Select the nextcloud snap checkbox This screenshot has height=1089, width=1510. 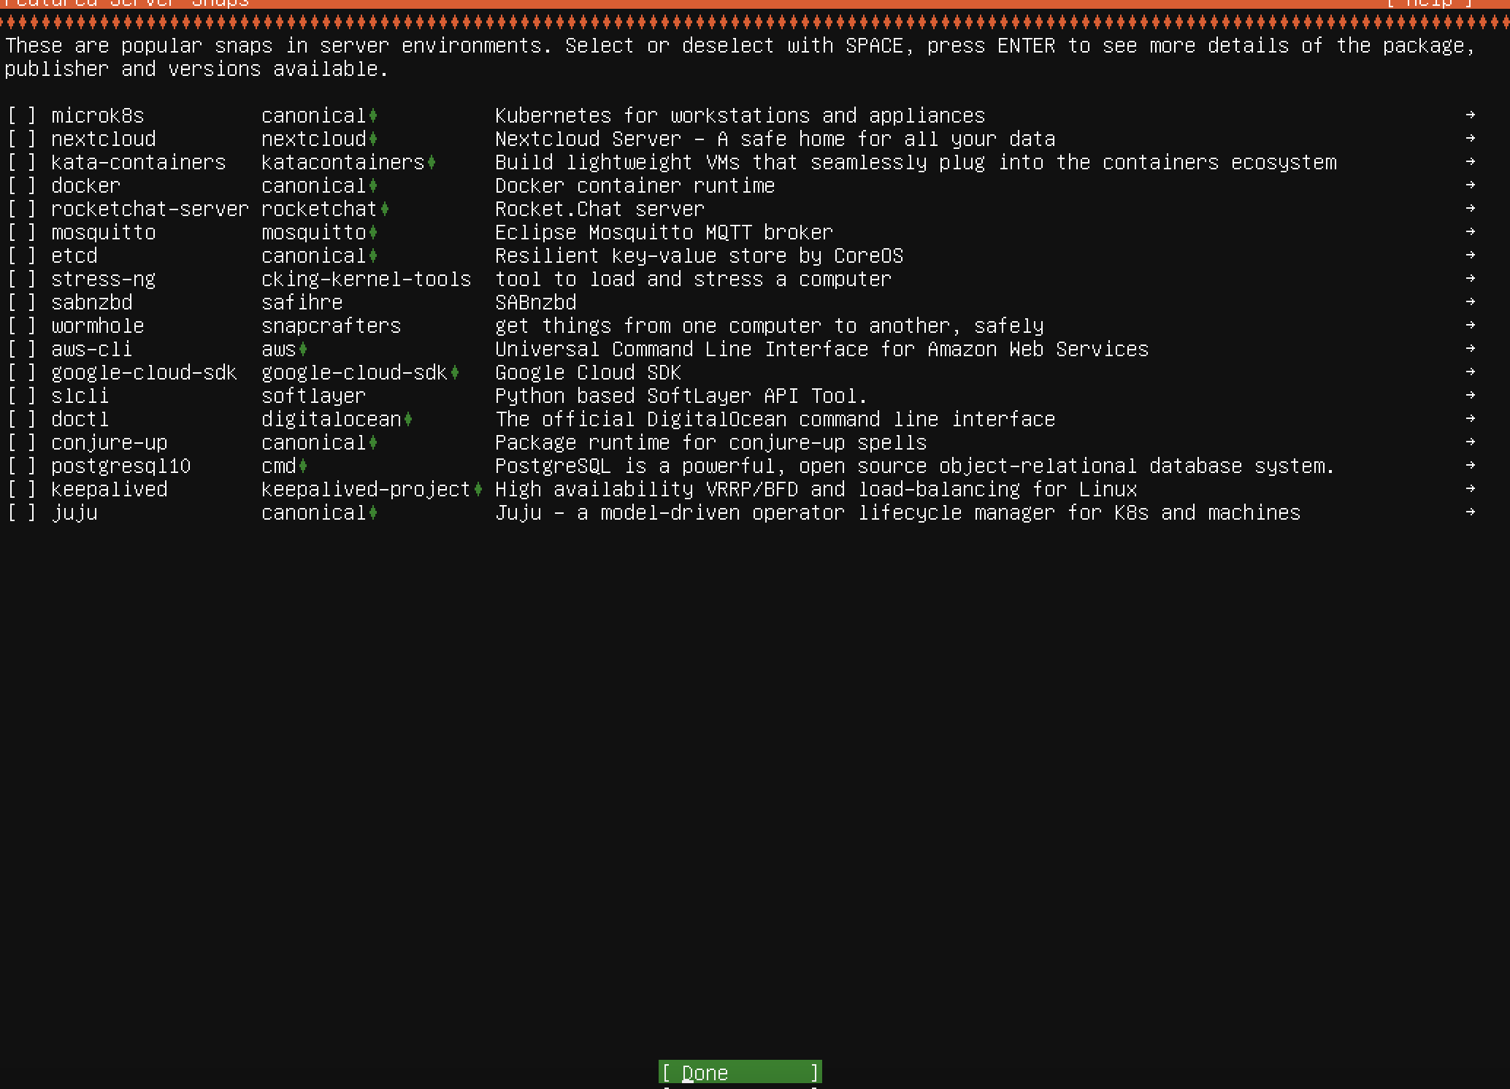click(x=22, y=139)
